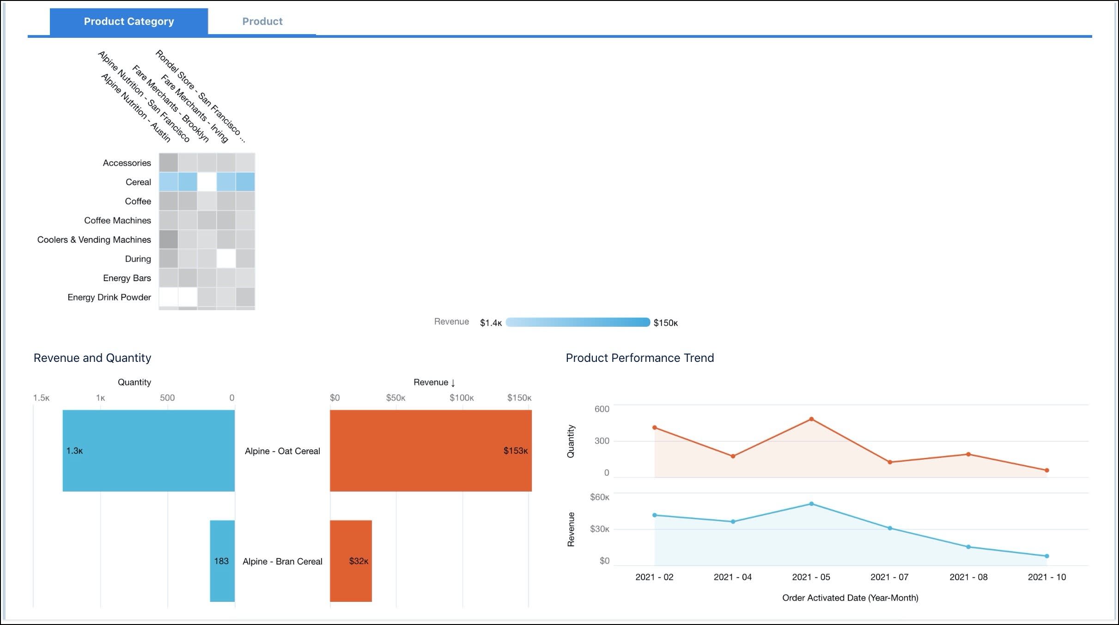The height and width of the screenshot is (625, 1119).
Task: Click the 183 quantity bar for Alpine - Bran Cereal
Action: click(x=222, y=561)
